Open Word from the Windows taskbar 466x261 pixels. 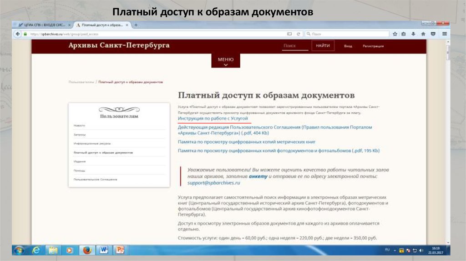tap(103, 250)
